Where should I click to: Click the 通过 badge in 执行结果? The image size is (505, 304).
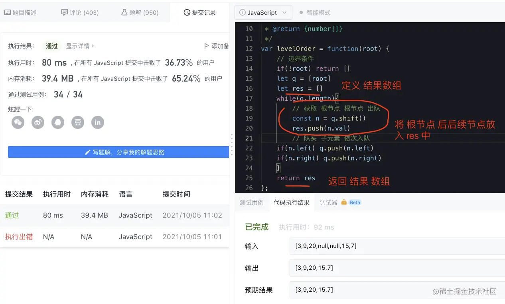52,46
